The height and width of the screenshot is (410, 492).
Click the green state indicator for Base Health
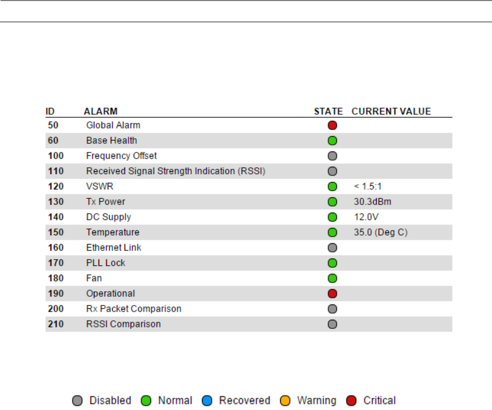click(x=332, y=141)
